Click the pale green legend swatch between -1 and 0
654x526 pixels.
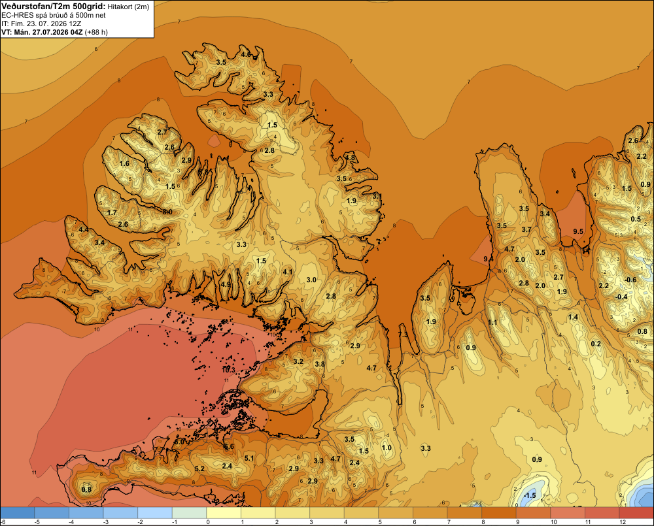pyautogui.click(x=190, y=513)
